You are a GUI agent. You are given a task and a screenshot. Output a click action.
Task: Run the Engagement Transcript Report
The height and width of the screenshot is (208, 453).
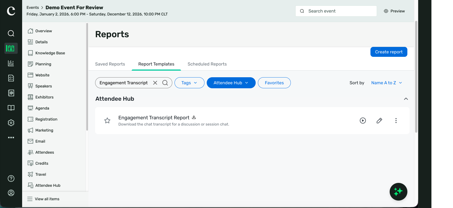tap(363, 121)
